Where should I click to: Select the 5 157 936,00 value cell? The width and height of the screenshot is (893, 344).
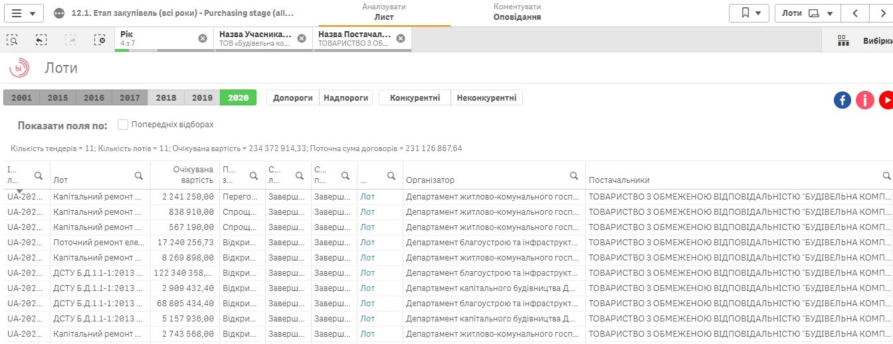(x=185, y=319)
